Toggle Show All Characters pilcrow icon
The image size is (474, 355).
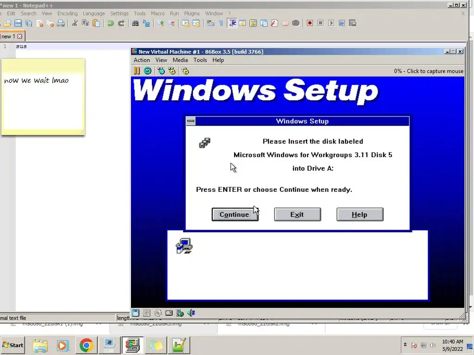tap(221, 23)
